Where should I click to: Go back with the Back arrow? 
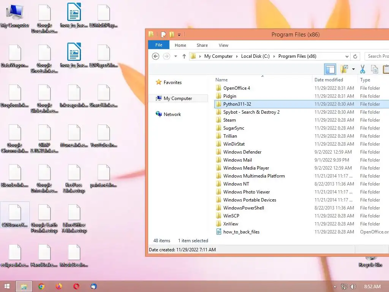[155, 56]
